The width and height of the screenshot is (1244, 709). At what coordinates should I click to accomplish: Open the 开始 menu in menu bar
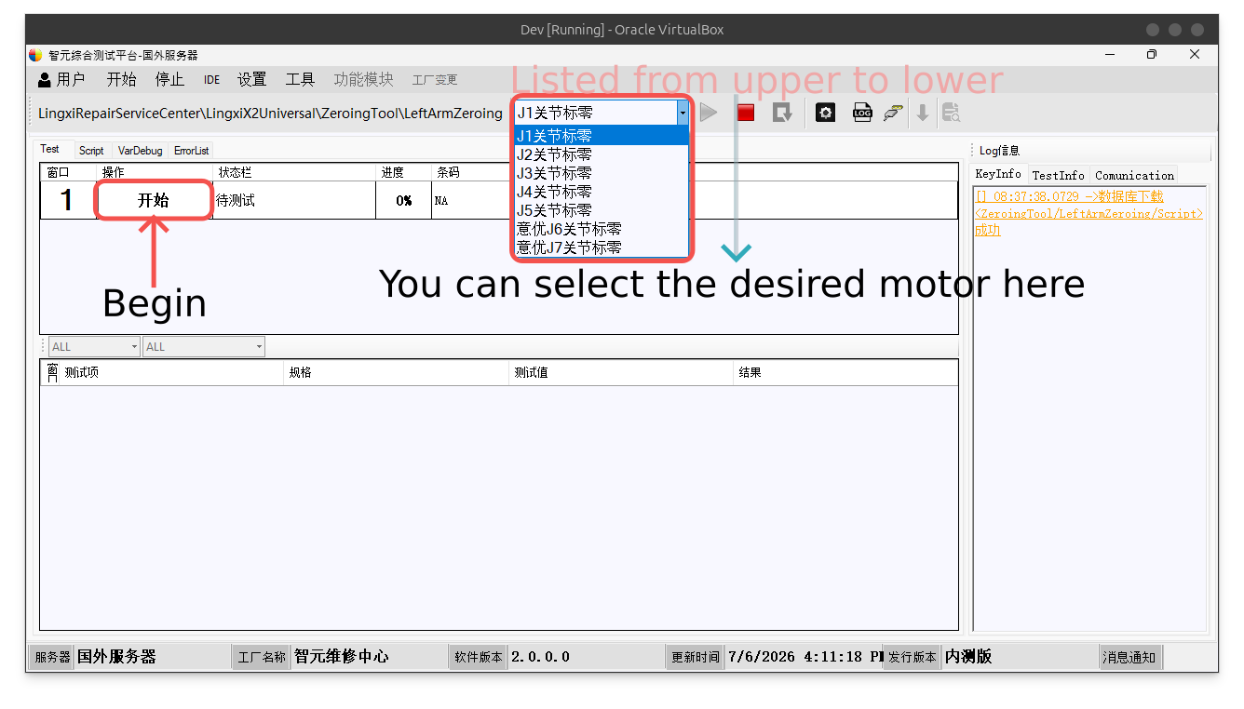tap(121, 80)
